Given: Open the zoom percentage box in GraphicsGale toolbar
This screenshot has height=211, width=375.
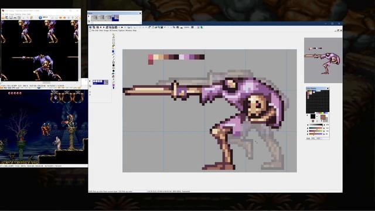Looking at the screenshot, I should click(x=187, y=28).
